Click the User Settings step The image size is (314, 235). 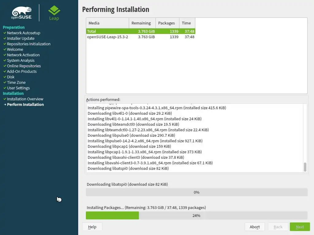coord(18,88)
